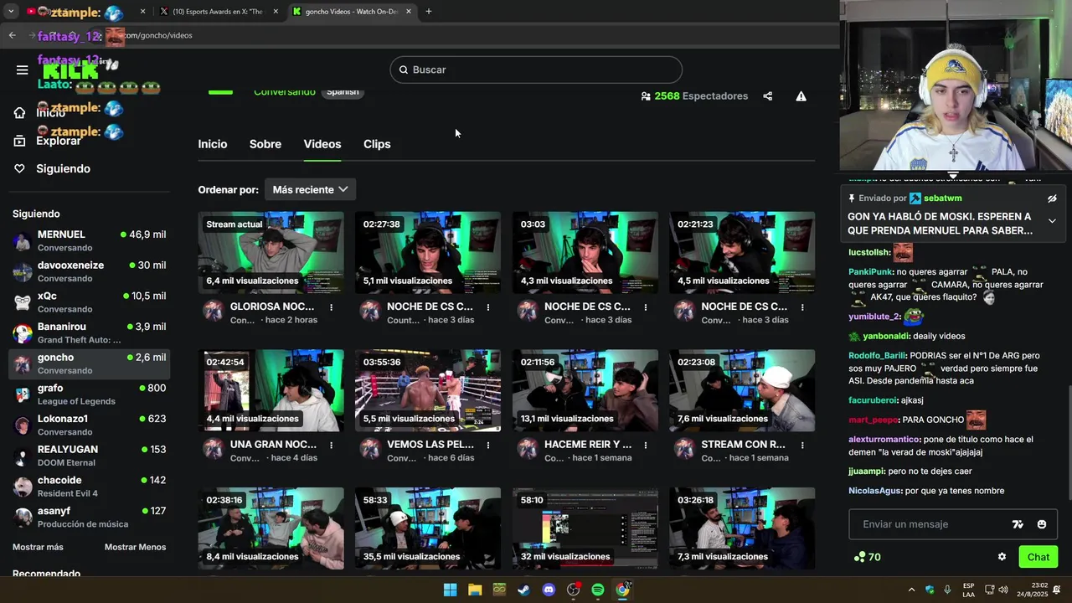Open asanyf channel in sidebar
1072x603 pixels.
pos(90,517)
